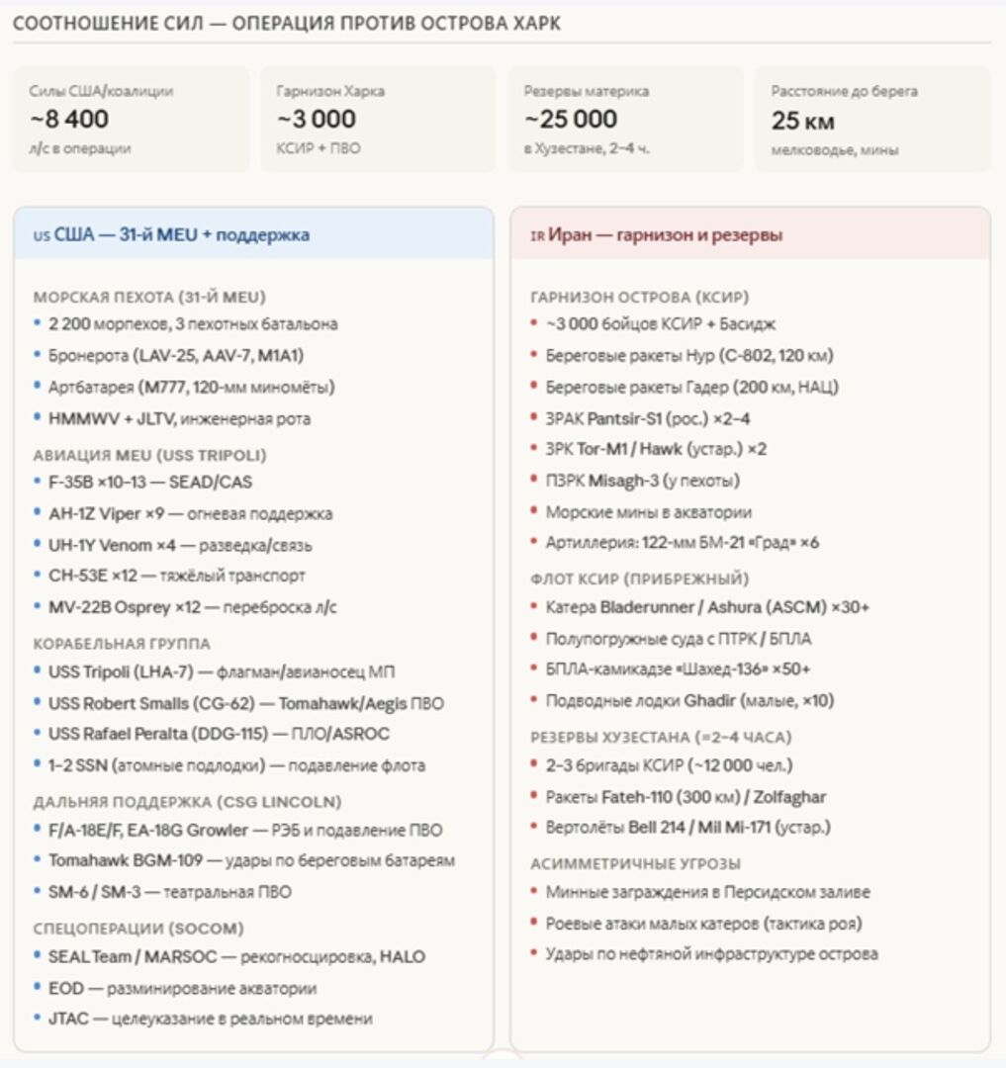Select the F-35B ×10–13 SEAD/CAS list item
Image resolution: width=1006 pixels, height=1068 pixels.
point(150,483)
